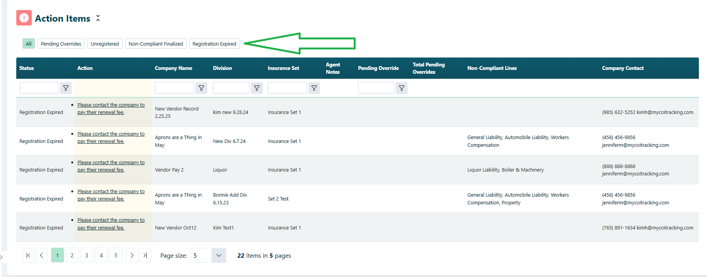Click the Kim Test1 division cell

(x=223, y=228)
